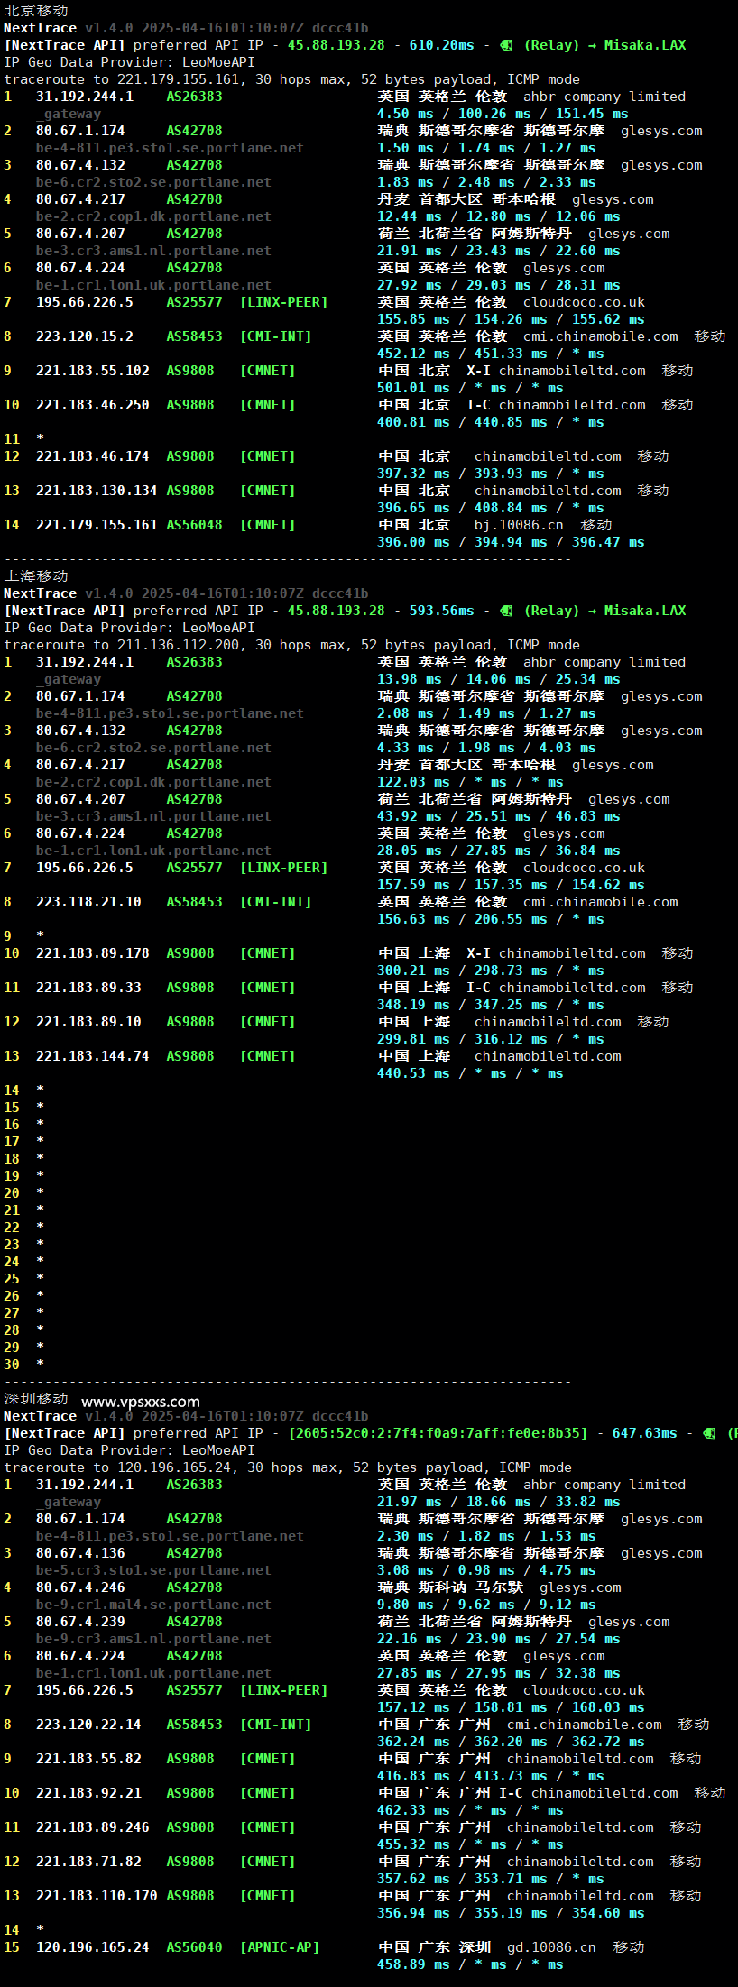This screenshot has height=1987, width=738.
Task: Select hop IP '223.120.22.14'
Action: pyautogui.click(x=88, y=1725)
